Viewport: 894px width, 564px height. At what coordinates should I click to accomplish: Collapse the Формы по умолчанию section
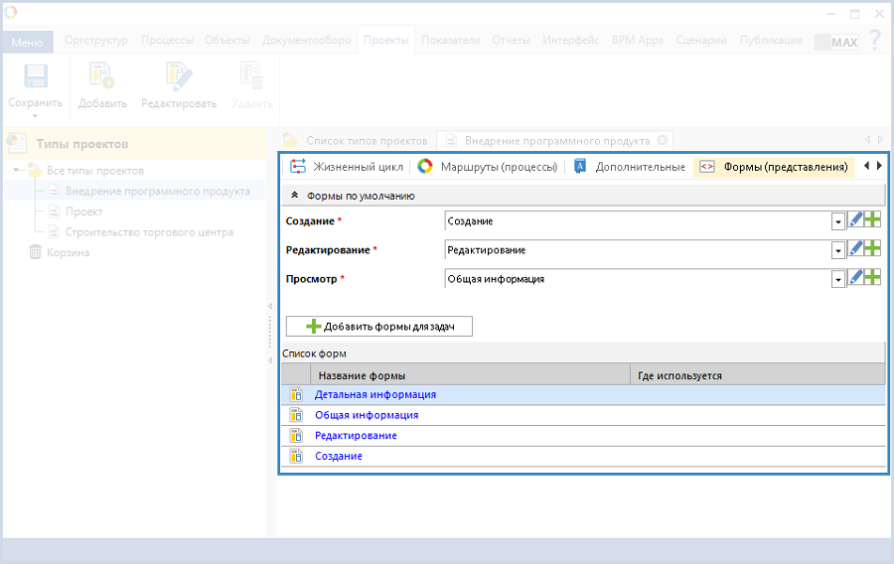pyautogui.click(x=295, y=196)
